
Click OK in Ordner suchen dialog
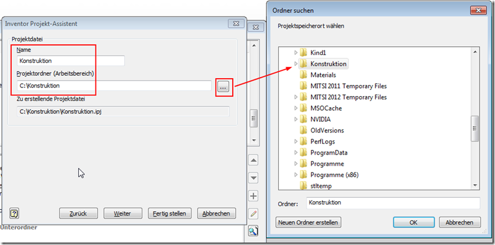point(414,222)
